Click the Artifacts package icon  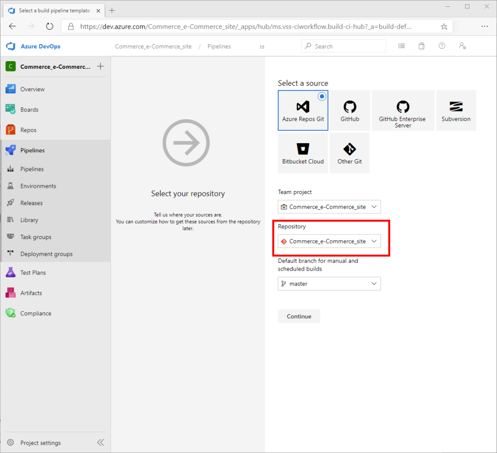[11, 292]
